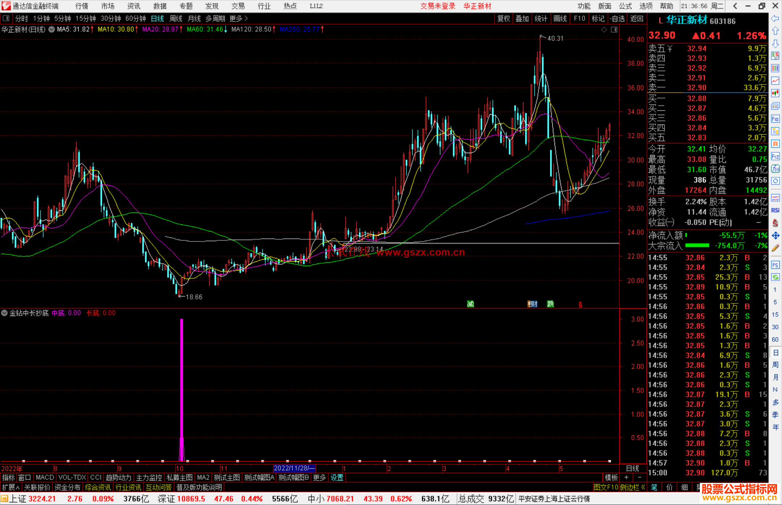Toggle the side panel icon above chart
The width and height of the screenshot is (782, 505).
point(614,30)
